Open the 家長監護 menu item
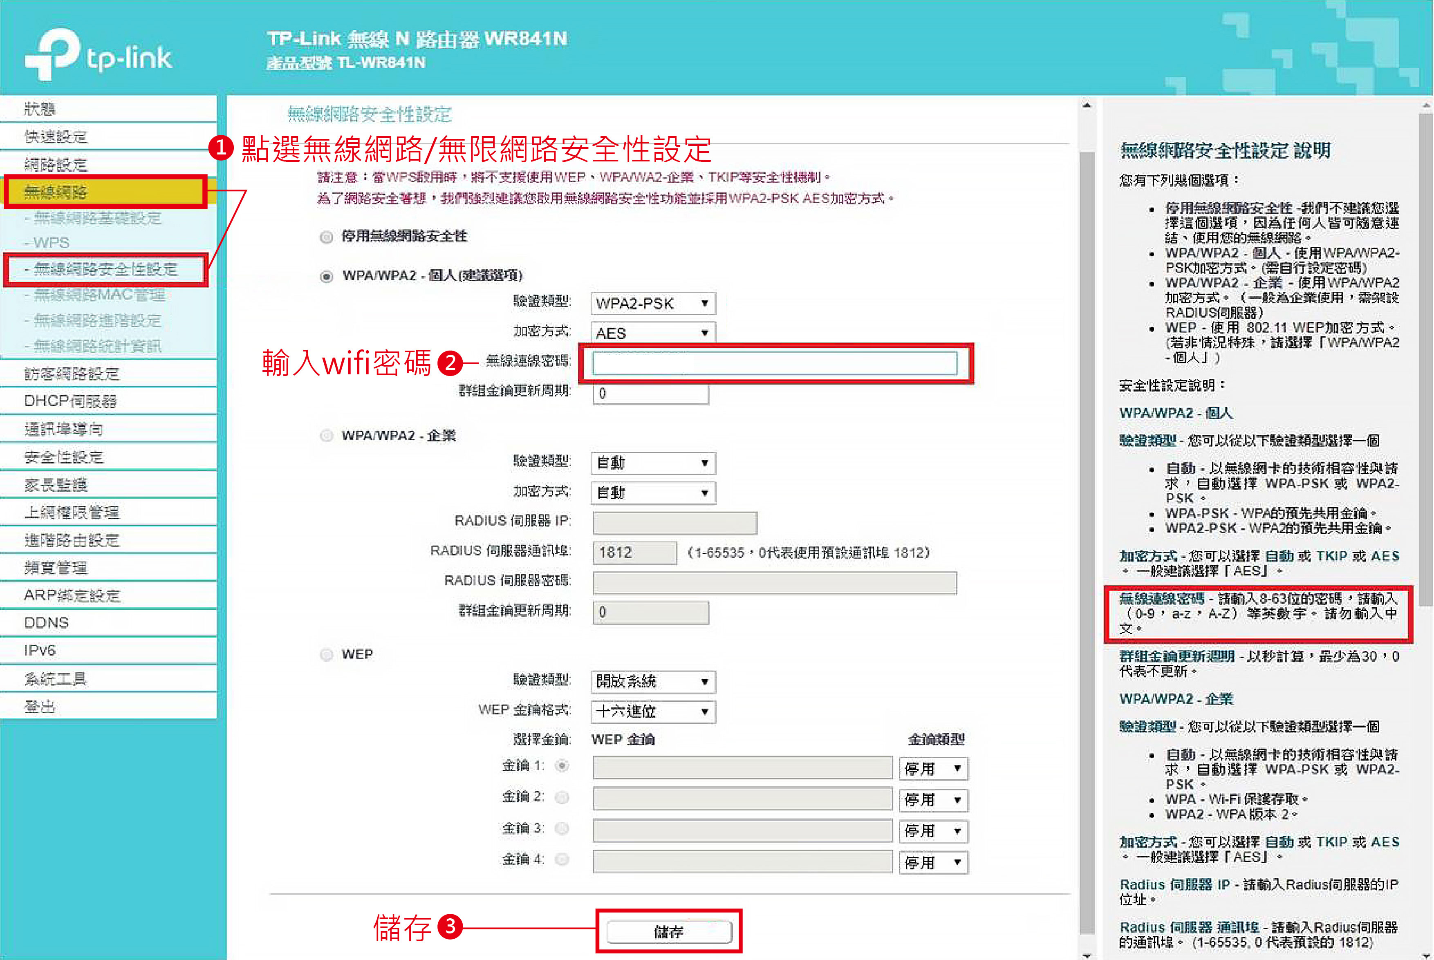1434x960 pixels. click(108, 485)
